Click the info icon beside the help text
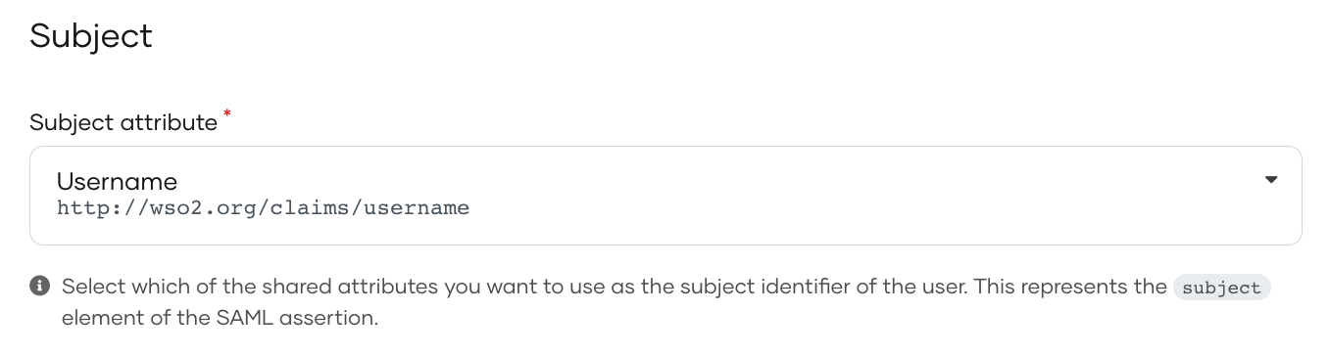This screenshot has width=1329, height=356. click(x=40, y=287)
